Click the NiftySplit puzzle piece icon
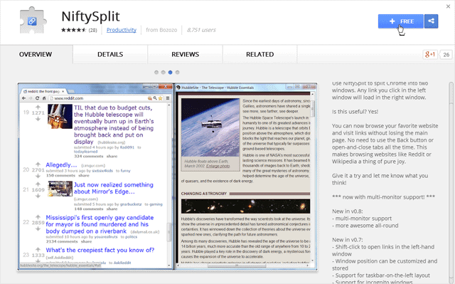455x284 pixels. [x=33, y=21]
